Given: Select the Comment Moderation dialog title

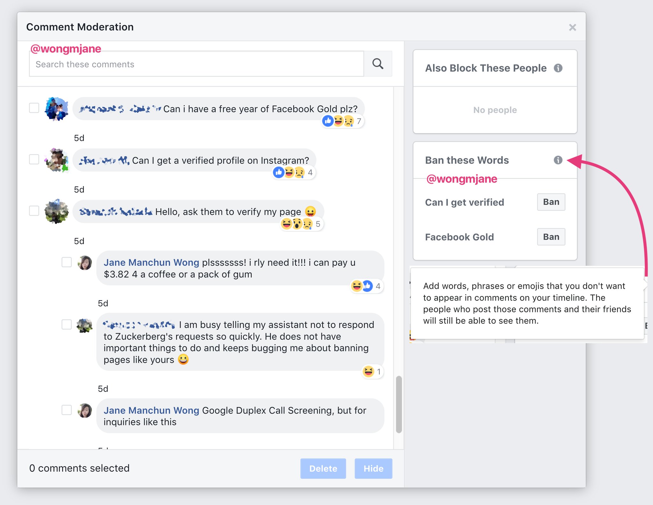Looking at the screenshot, I should click(x=81, y=27).
